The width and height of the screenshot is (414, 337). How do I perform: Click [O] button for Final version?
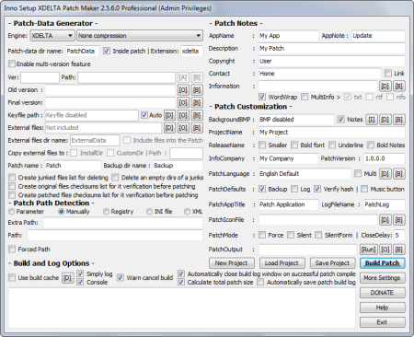tap(183, 102)
